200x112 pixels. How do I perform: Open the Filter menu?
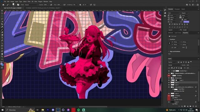[29, 2]
